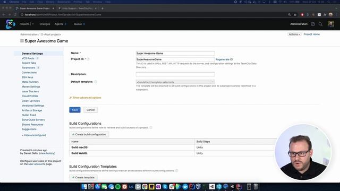Click Create build configuration button
The height and width of the screenshot is (191, 340).
pyautogui.click(x=89, y=134)
